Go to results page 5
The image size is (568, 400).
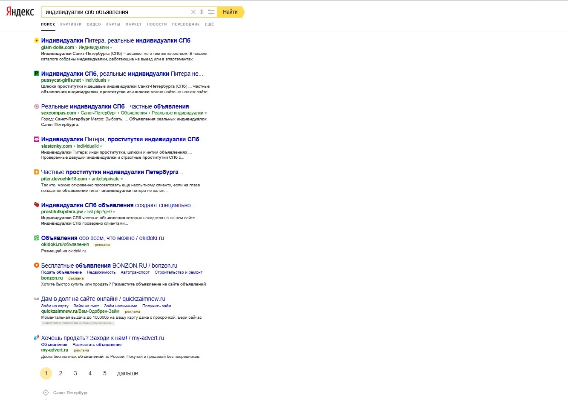105,373
